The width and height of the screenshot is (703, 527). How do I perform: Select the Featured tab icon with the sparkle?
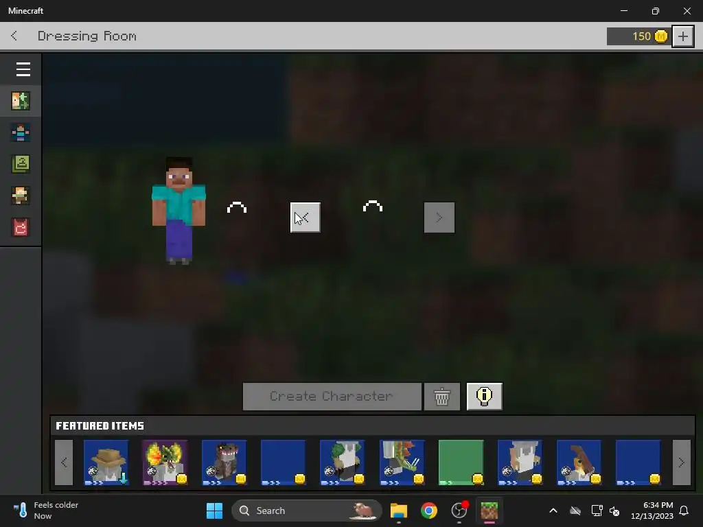point(21,101)
